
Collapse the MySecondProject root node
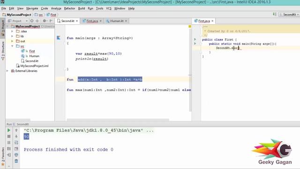pos(7,26)
